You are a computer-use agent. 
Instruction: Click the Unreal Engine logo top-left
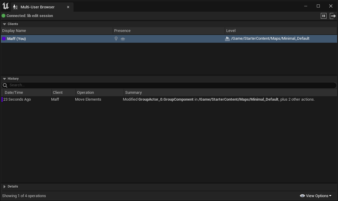coord(5,5)
